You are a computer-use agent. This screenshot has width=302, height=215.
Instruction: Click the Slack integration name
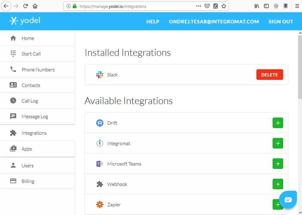click(112, 75)
